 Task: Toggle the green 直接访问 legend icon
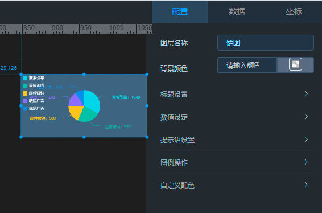[25, 85]
